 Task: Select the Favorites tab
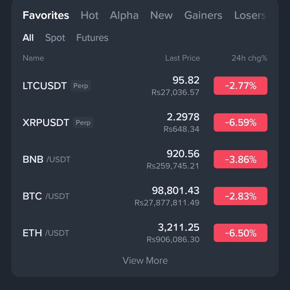(46, 15)
